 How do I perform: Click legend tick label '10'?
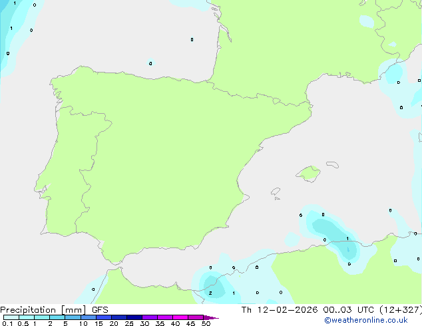[83, 323]
